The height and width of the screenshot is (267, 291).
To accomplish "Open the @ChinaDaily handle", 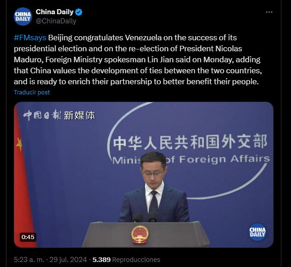I will tap(56, 21).
